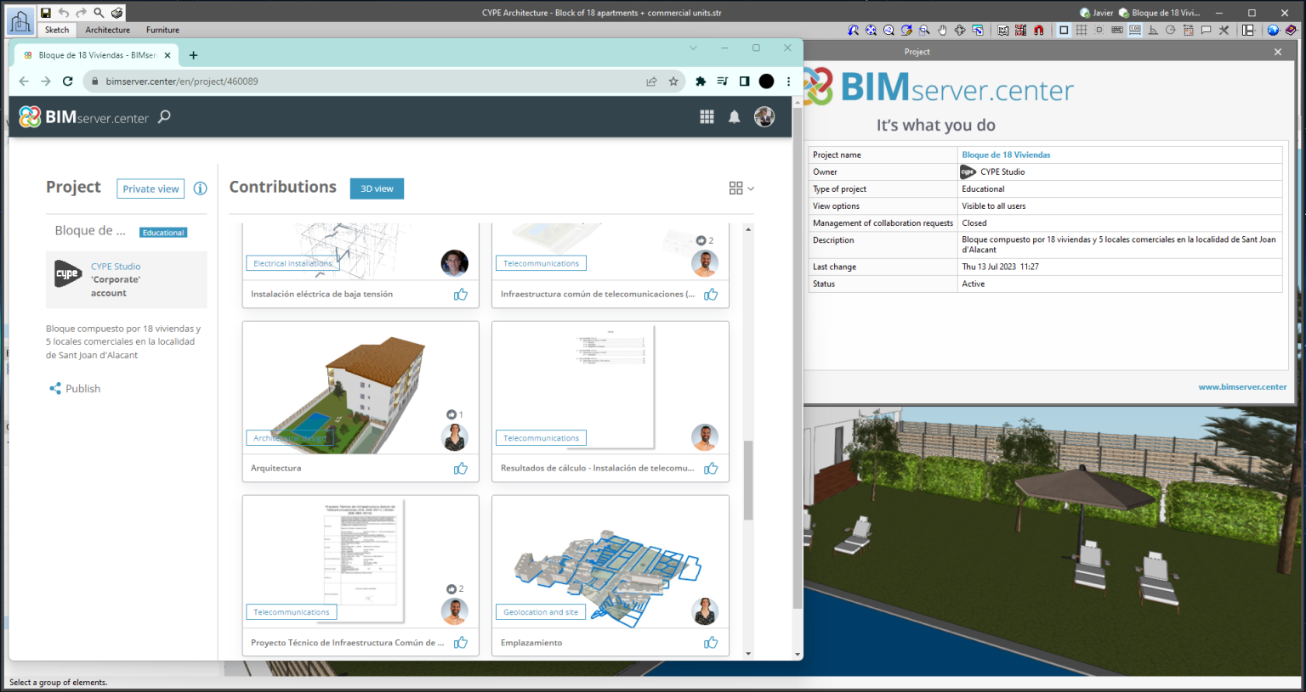Viewport: 1306px width, 692px height.
Task: Click the speech bubble annotation icon
Action: [1206, 30]
